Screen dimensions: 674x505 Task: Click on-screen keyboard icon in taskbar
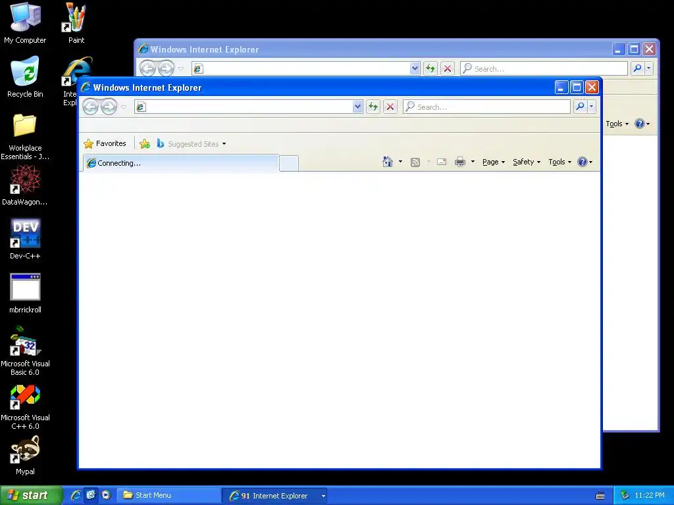click(x=600, y=496)
